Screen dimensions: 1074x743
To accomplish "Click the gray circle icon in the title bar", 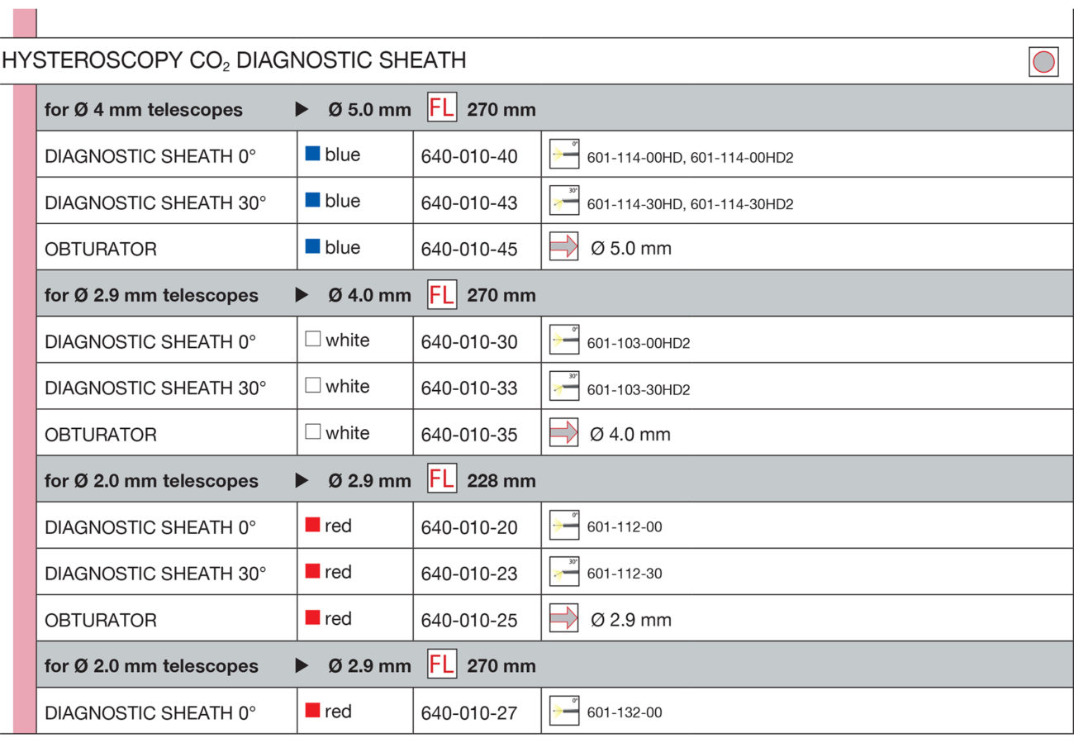I will point(1043,62).
